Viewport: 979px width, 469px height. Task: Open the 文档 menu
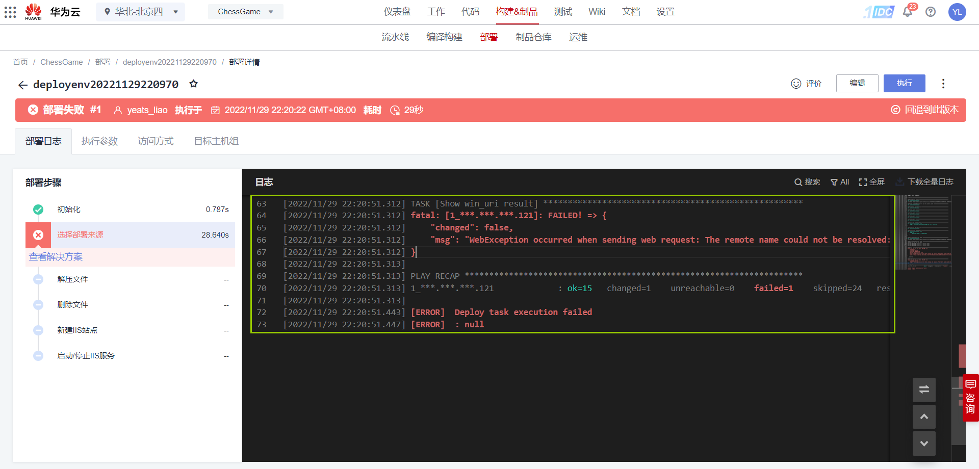(631, 12)
